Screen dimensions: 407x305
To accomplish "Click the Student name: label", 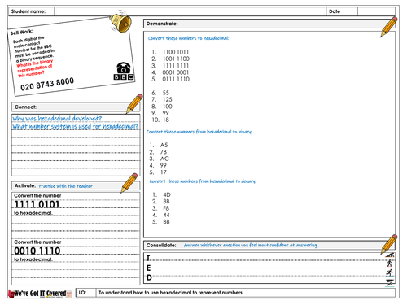I will (28, 11).
